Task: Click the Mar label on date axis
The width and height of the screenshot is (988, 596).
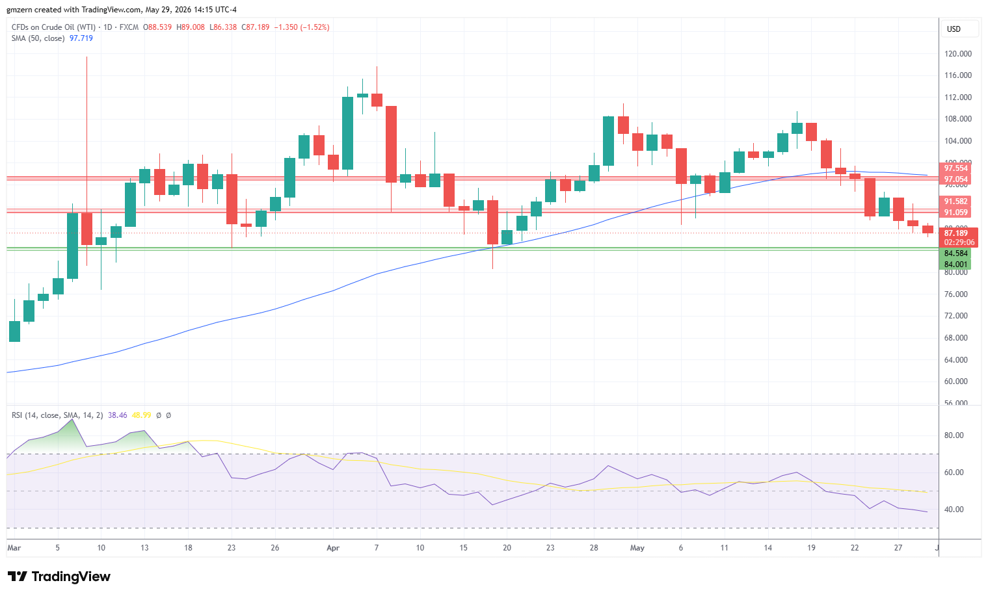Action: pos(14,548)
